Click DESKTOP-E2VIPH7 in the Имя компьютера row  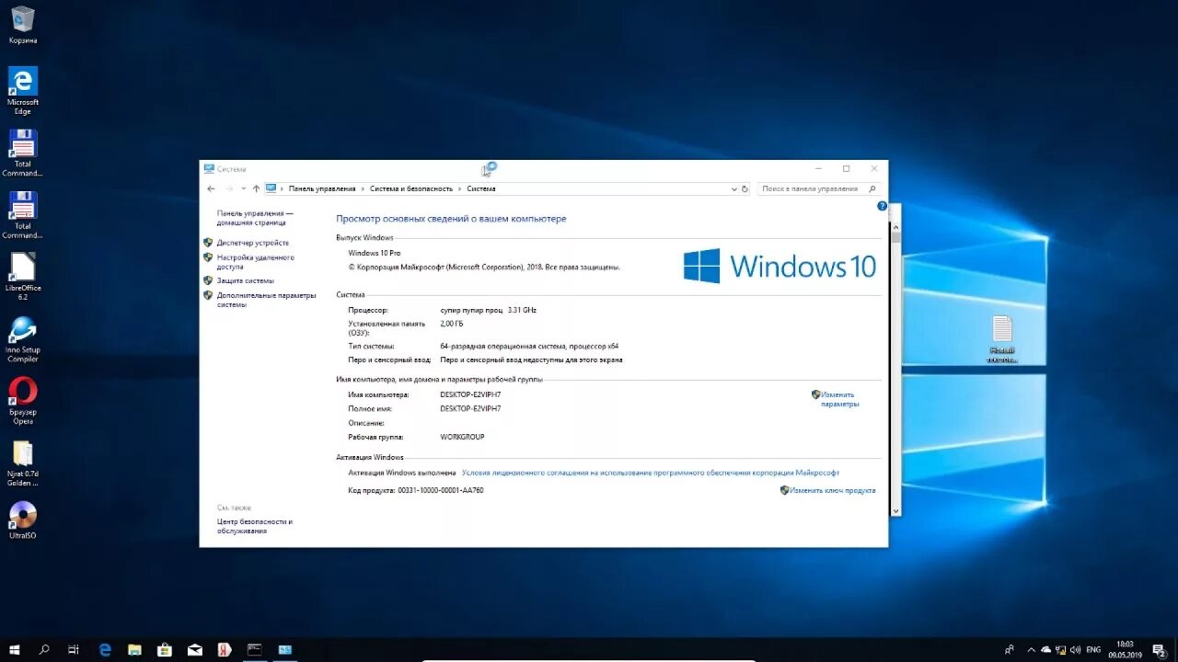[x=470, y=394]
